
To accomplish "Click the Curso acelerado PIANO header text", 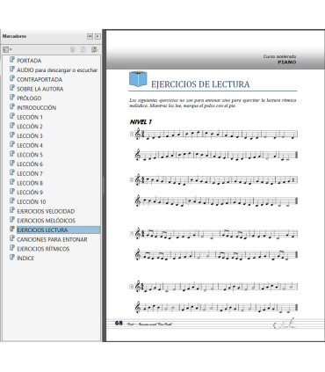I will click(279, 59).
